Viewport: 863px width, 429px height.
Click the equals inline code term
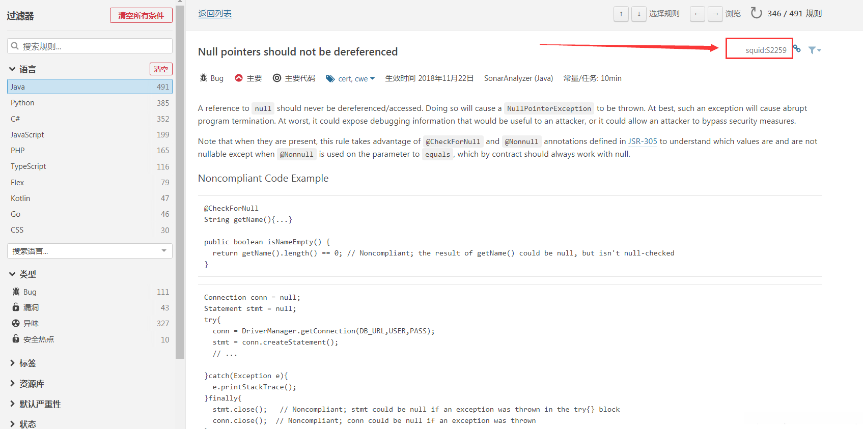pyautogui.click(x=437, y=154)
